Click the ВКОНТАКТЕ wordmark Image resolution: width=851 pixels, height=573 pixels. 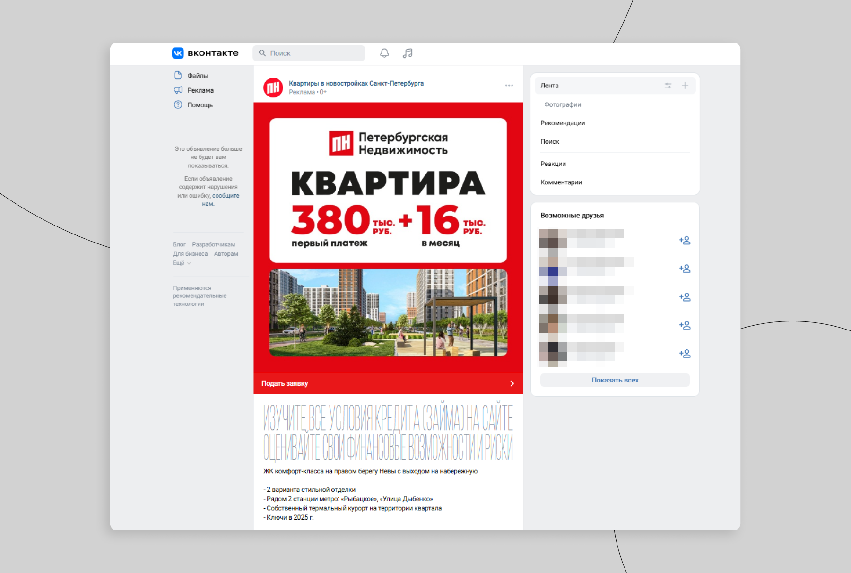click(x=213, y=53)
